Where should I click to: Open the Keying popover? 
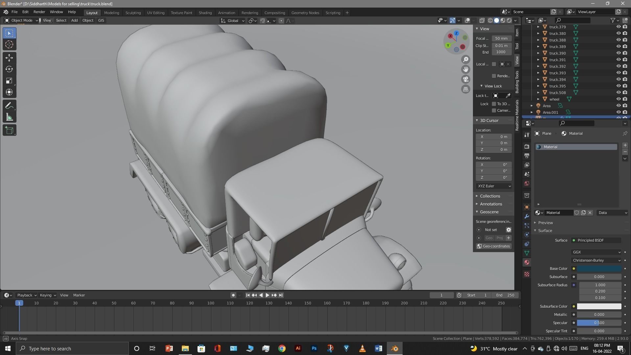pos(48,295)
